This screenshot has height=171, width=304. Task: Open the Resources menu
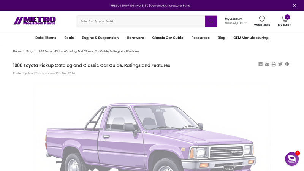pos(201,38)
